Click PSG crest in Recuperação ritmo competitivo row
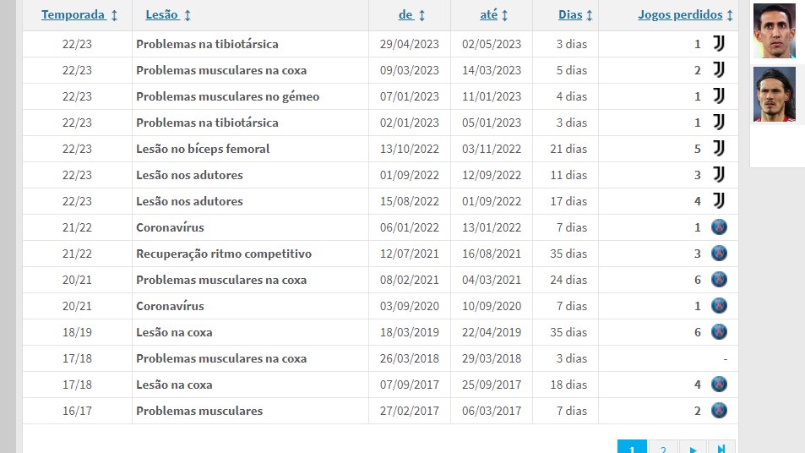Viewport: 805px width, 453px height. coord(719,254)
